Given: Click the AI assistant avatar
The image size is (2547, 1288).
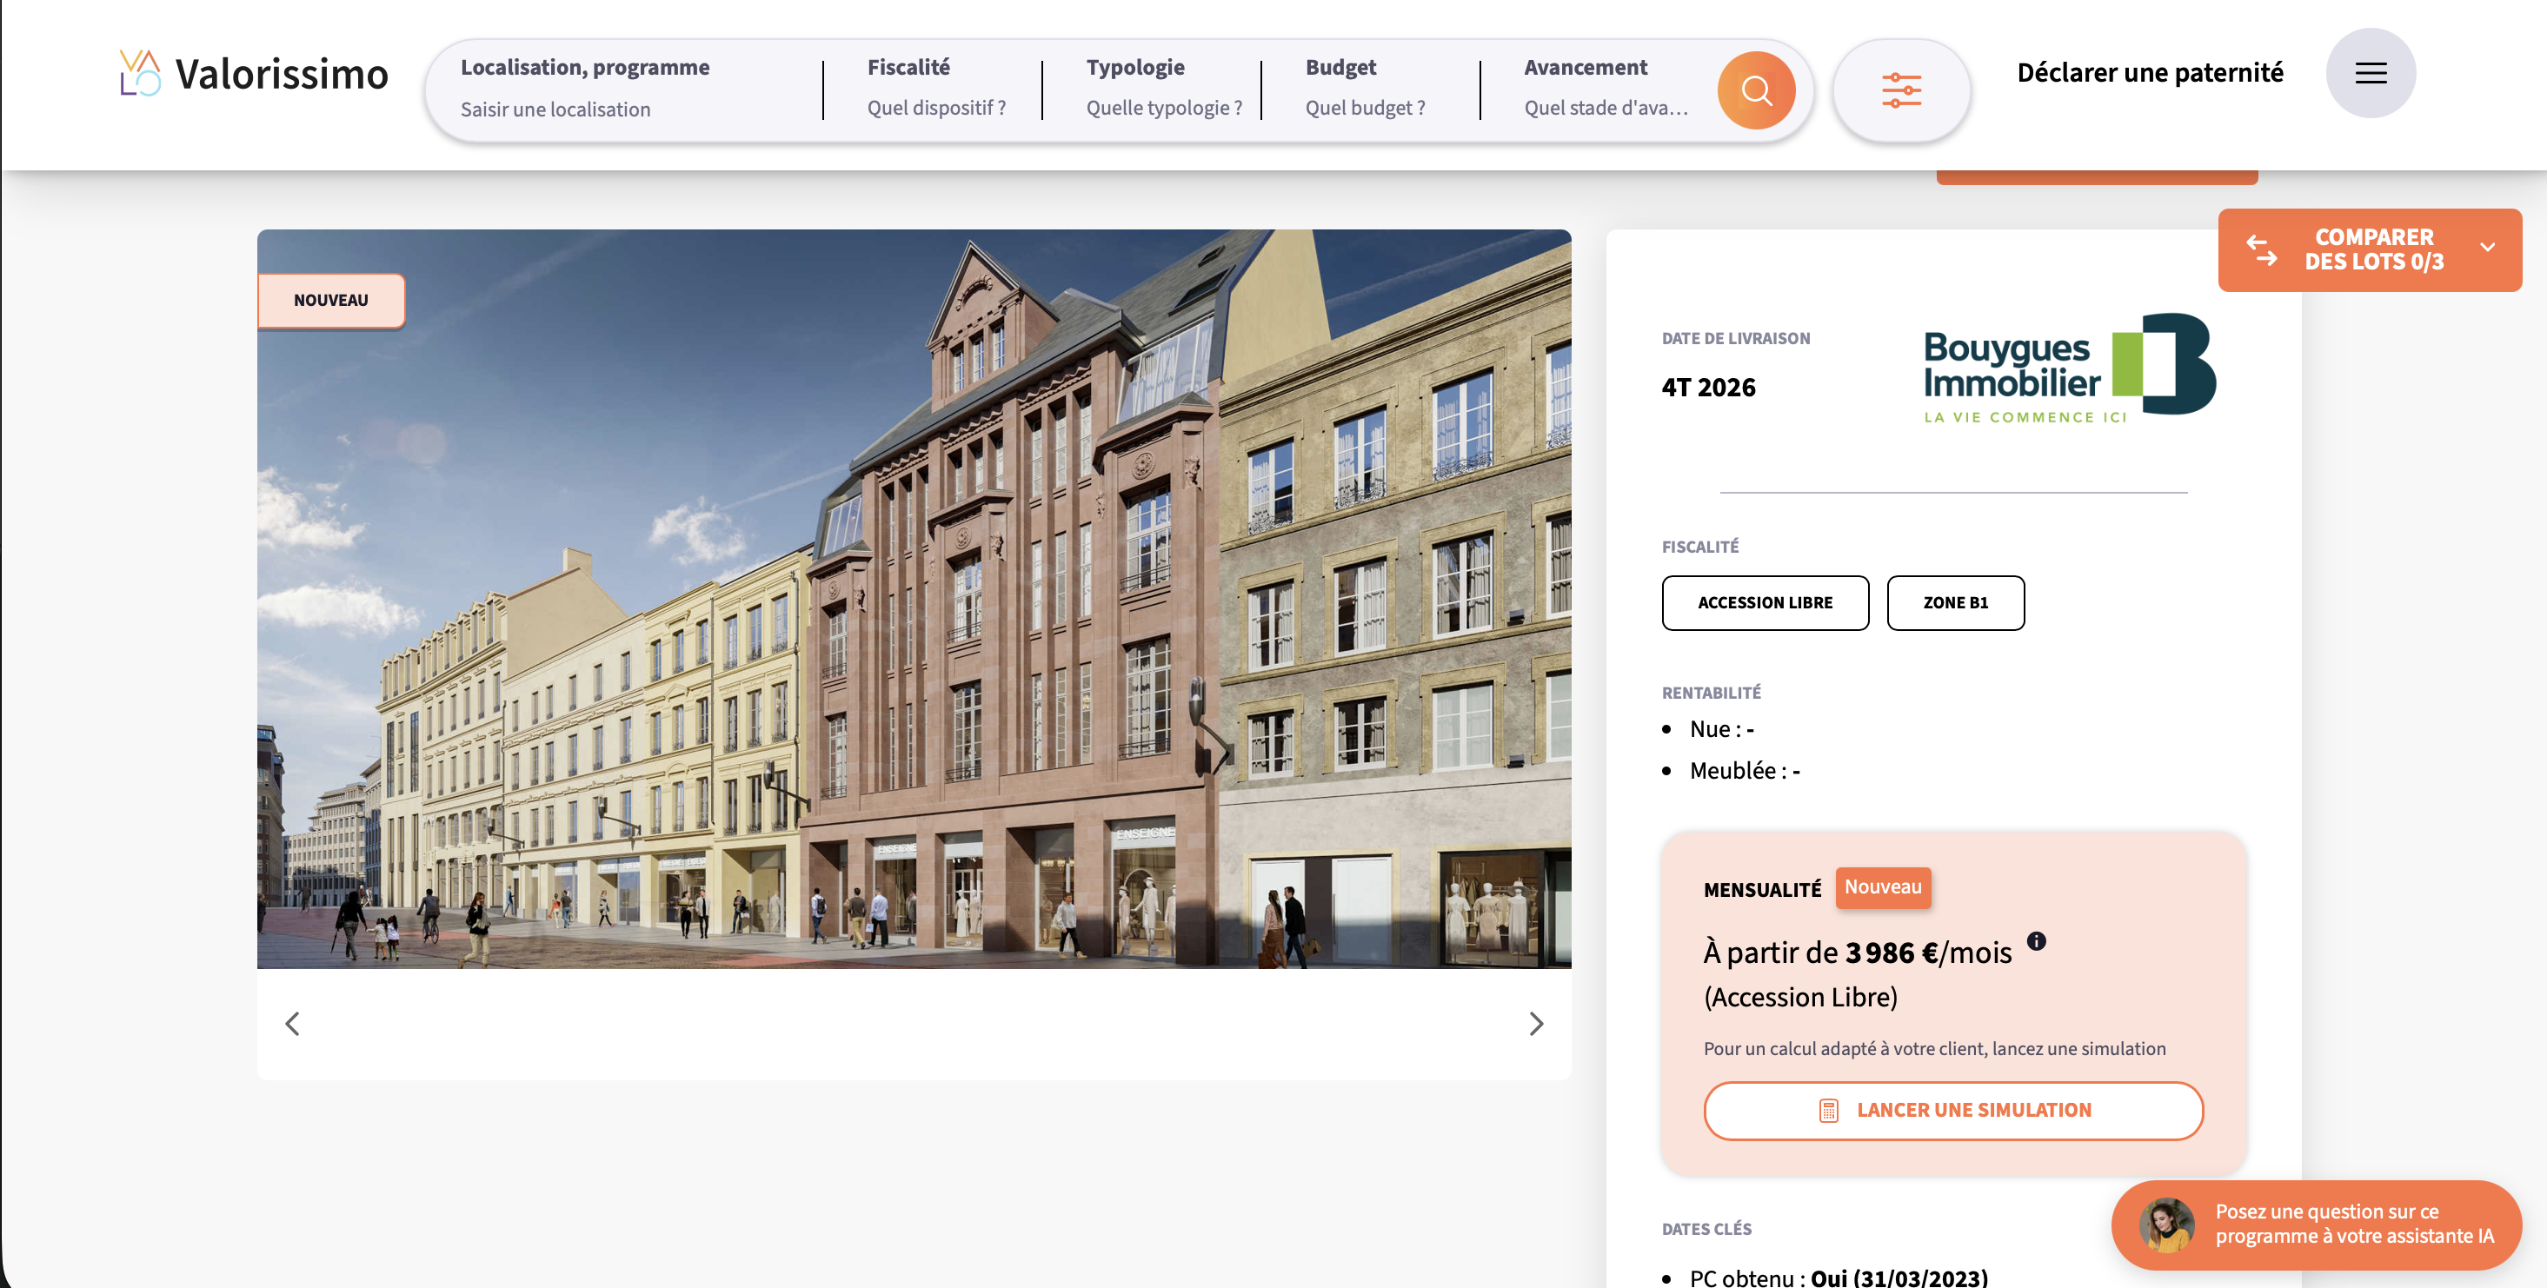Looking at the screenshot, I should coord(2165,1224).
